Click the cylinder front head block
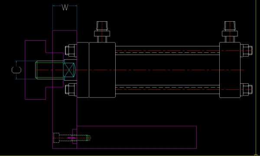Viewport: 260px width, 156px height. click(x=96, y=70)
